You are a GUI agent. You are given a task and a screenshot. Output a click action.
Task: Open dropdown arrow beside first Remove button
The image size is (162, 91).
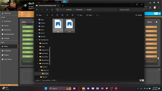point(155,27)
